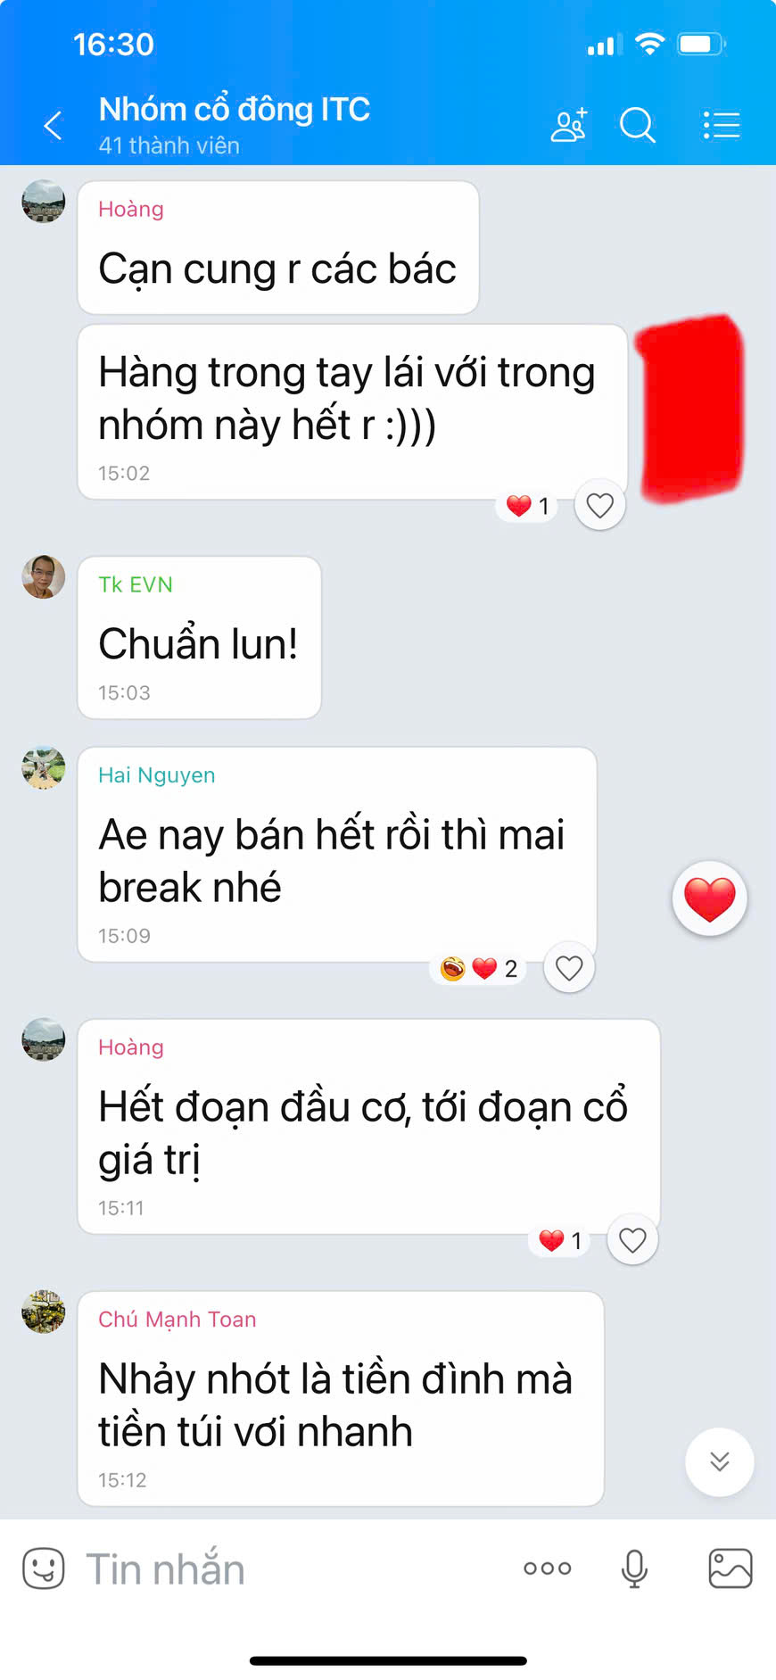776x1680 pixels.
Task: Tap the large floating red heart button
Action: 709,898
